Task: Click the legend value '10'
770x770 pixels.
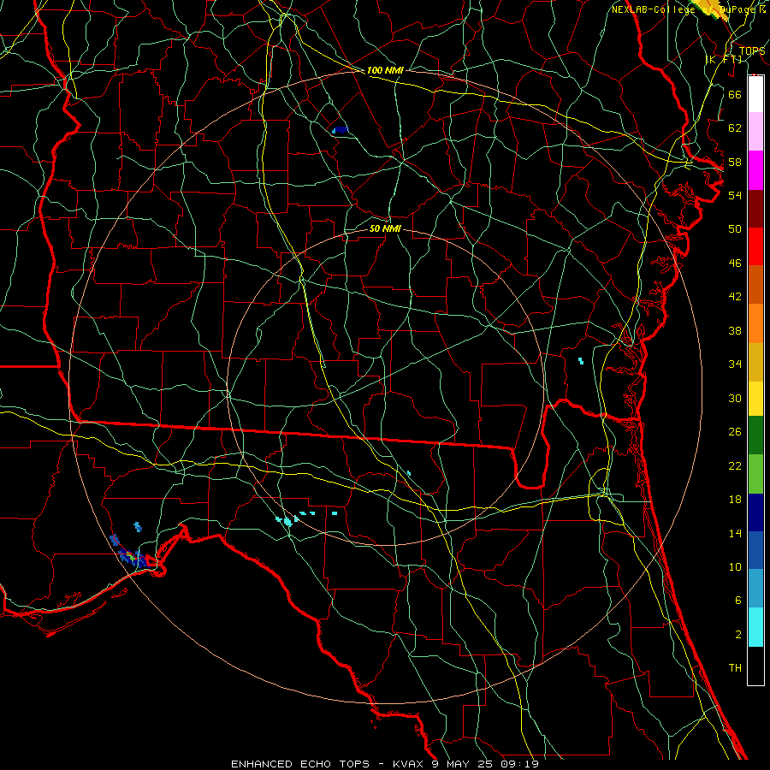Action: [x=735, y=566]
